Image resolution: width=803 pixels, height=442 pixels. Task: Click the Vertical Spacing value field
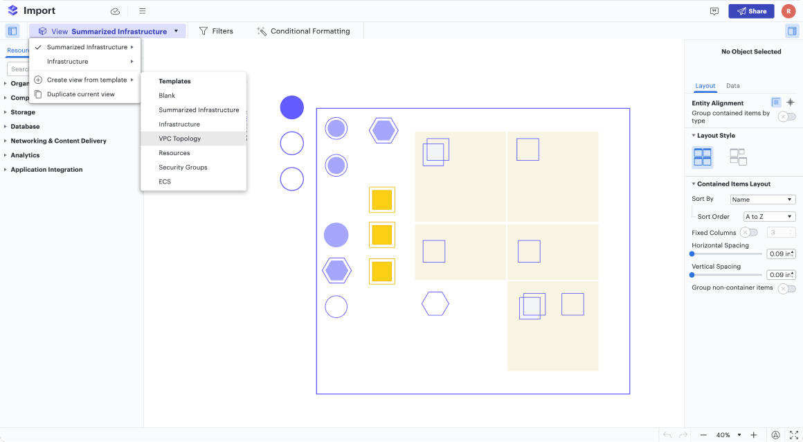tap(781, 275)
